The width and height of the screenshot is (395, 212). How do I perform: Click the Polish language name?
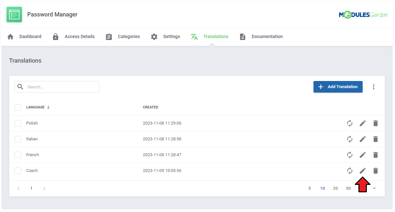(x=32, y=123)
